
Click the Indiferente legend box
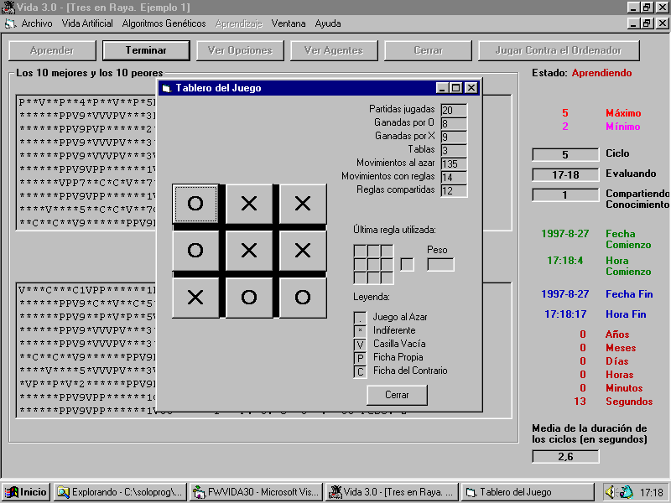pyautogui.click(x=360, y=331)
